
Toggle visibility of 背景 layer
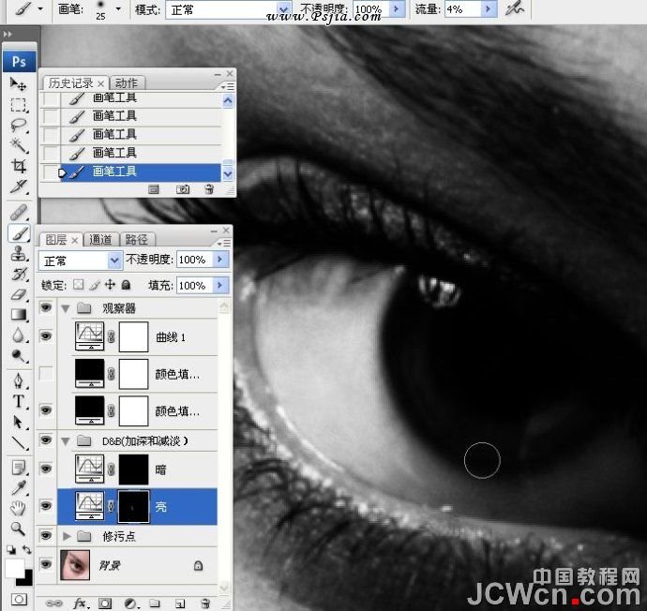(47, 564)
